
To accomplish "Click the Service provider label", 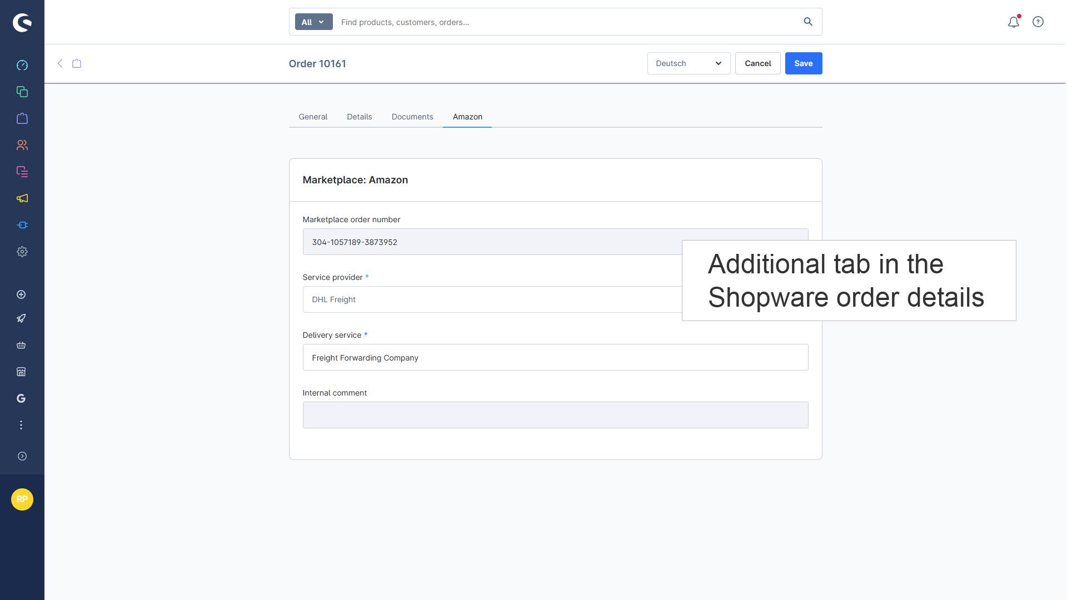I will [332, 277].
